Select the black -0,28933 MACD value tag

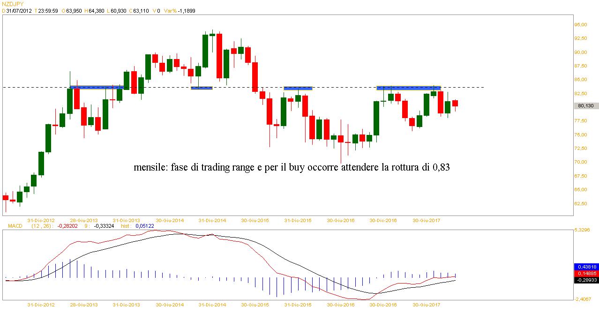(586, 280)
